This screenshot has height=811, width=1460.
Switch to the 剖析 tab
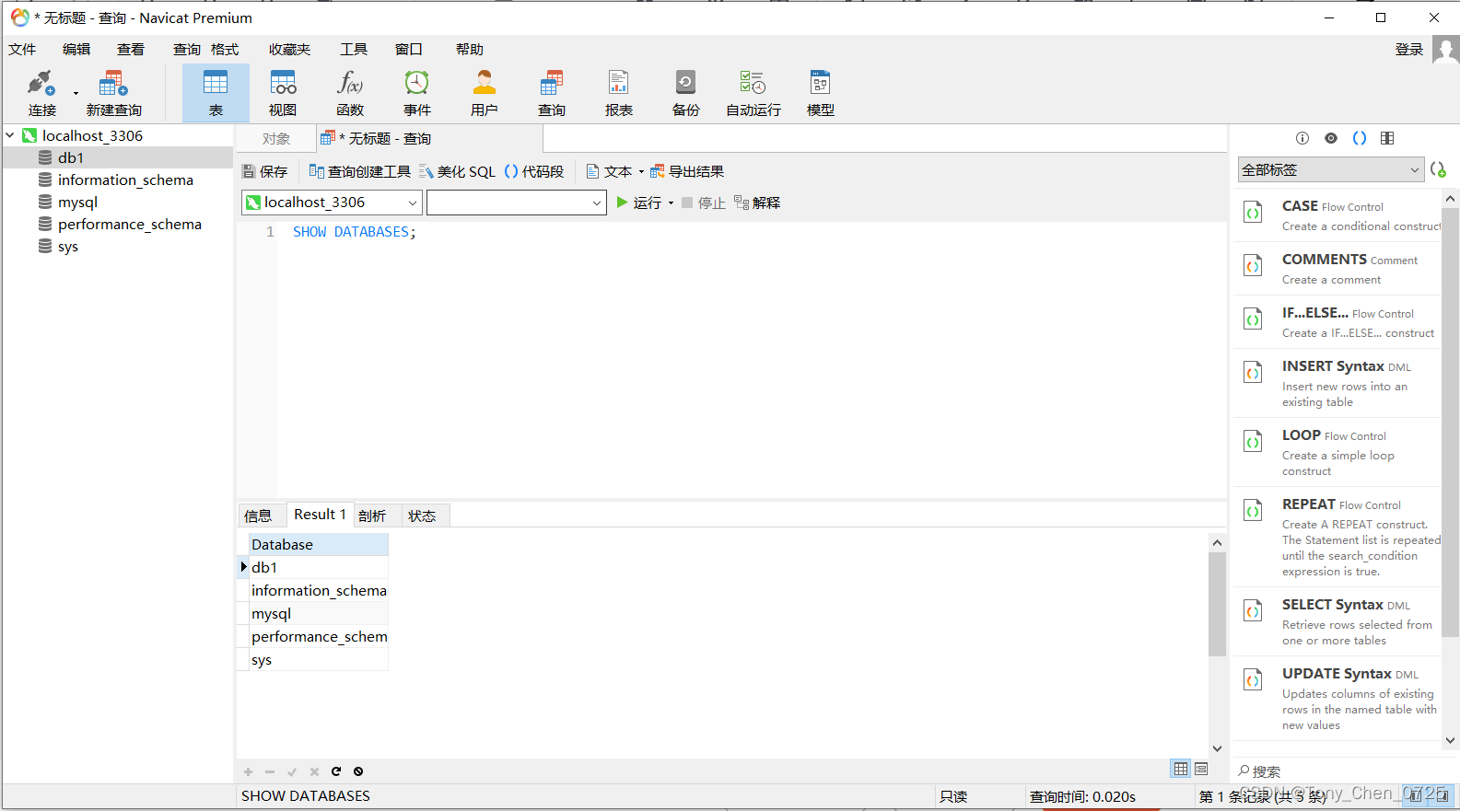[372, 516]
